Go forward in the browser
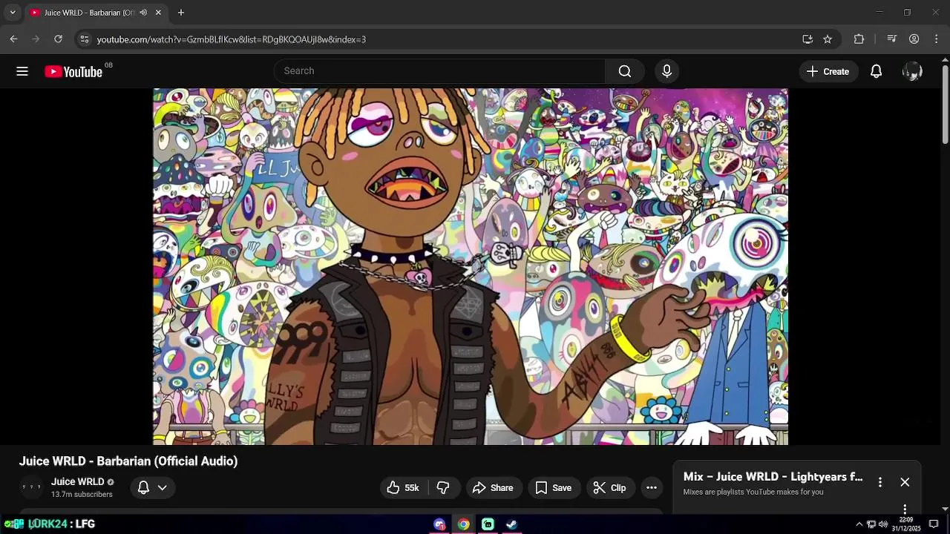950x534 pixels. point(36,39)
